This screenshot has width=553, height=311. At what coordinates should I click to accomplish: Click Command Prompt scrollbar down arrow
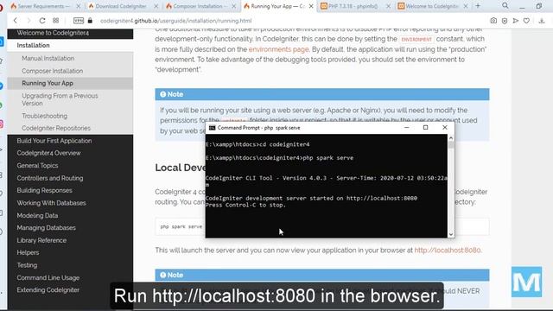coord(451,234)
